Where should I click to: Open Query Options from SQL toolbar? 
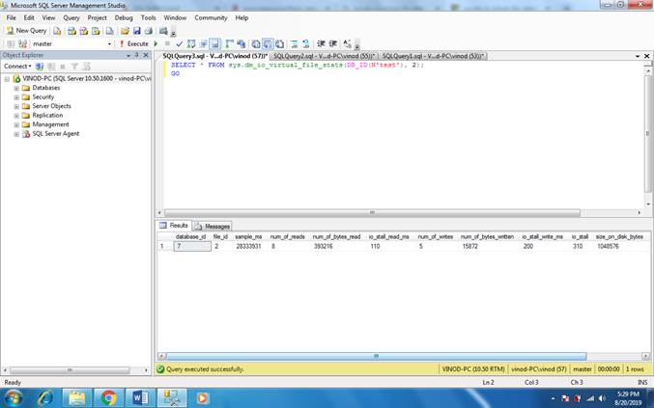coord(203,43)
